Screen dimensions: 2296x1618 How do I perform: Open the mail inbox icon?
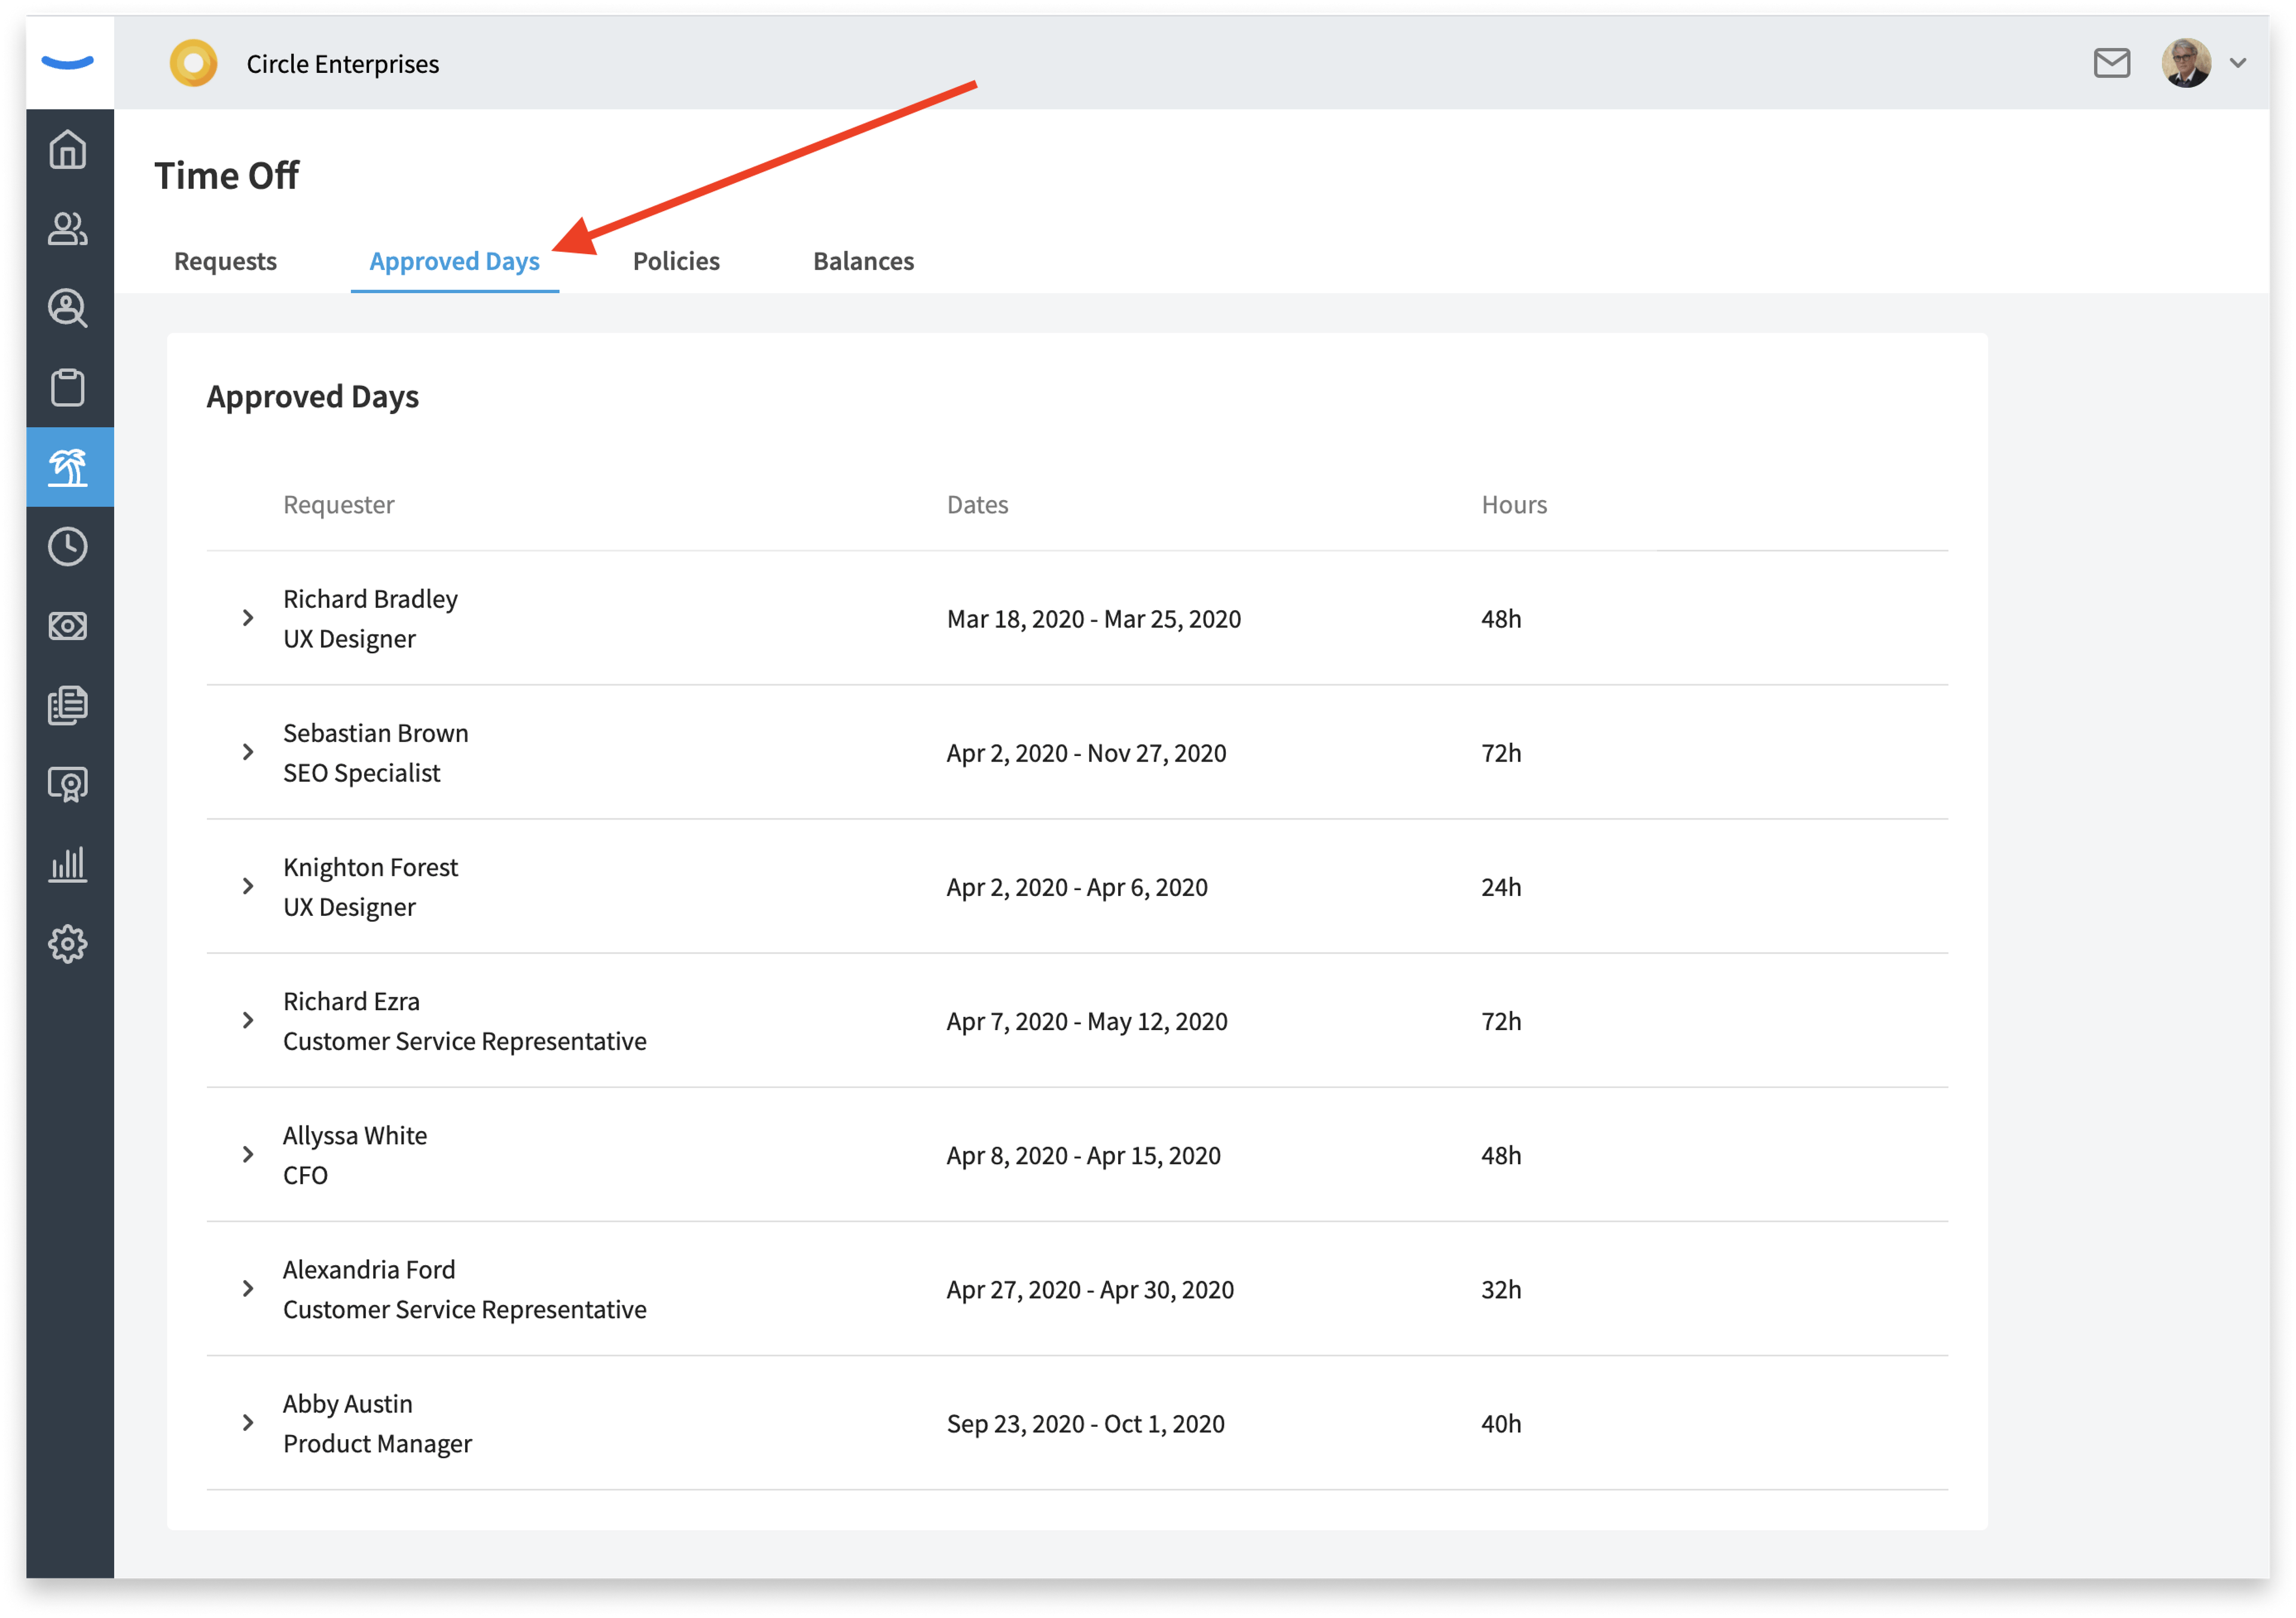click(2111, 63)
